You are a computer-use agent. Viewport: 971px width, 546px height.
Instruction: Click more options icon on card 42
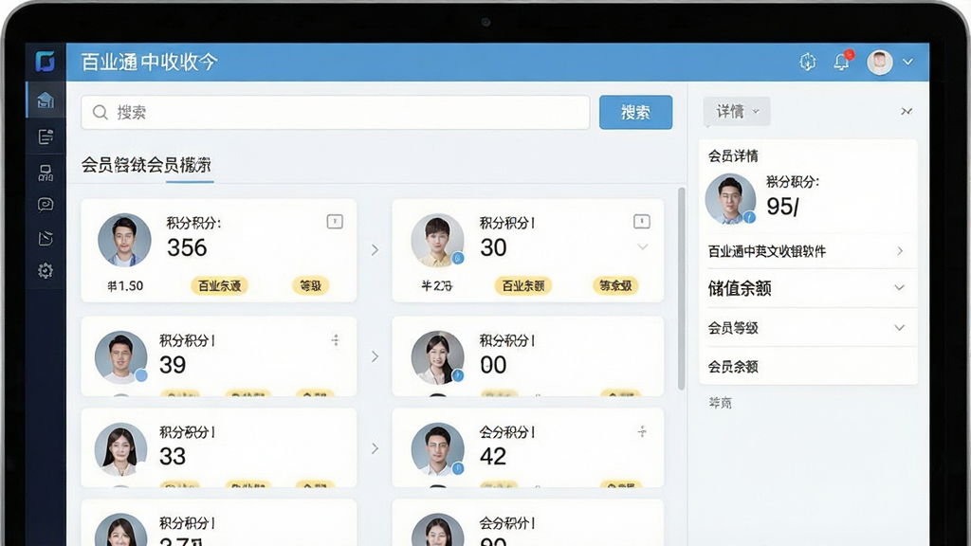tap(642, 431)
